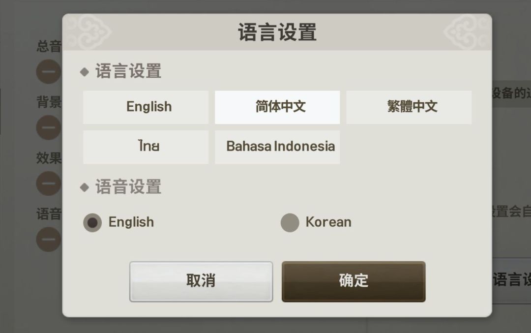
Task: Confirm with the 确定 button
Action: tap(353, 281)
